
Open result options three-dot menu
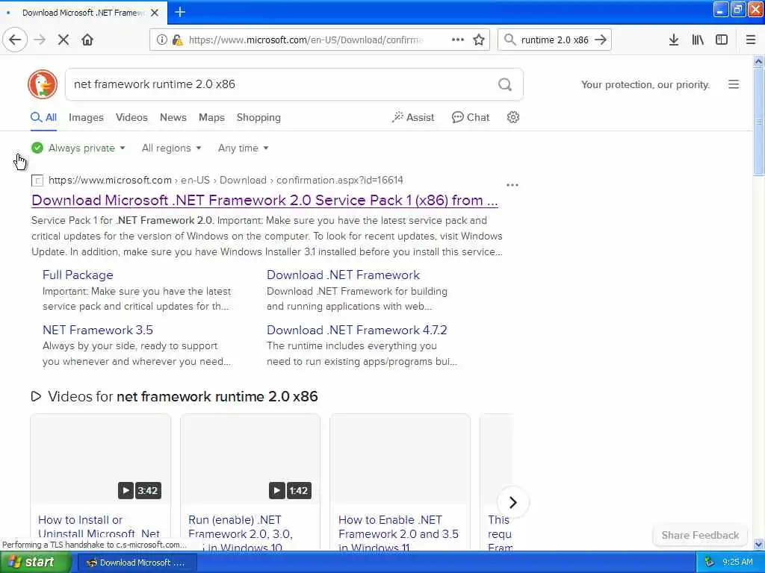coord(512,185)
